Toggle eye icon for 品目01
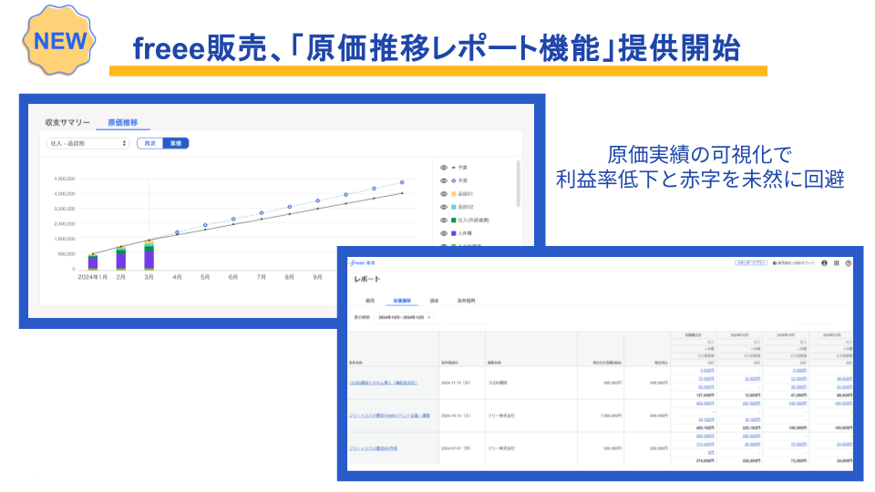Screen dimensions: 875x492 click(444, 194)
